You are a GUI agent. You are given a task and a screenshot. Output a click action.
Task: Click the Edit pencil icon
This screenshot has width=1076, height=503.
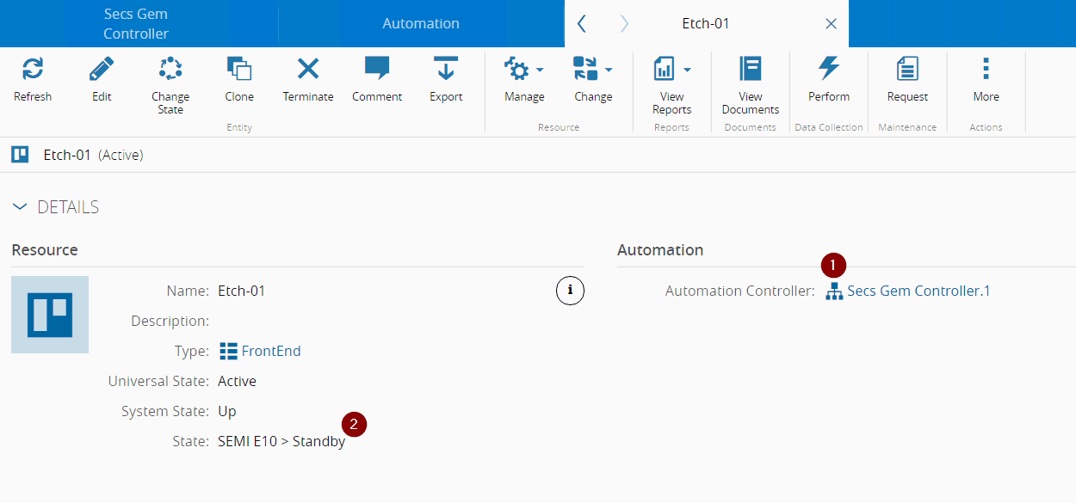[x=102, y=70]
